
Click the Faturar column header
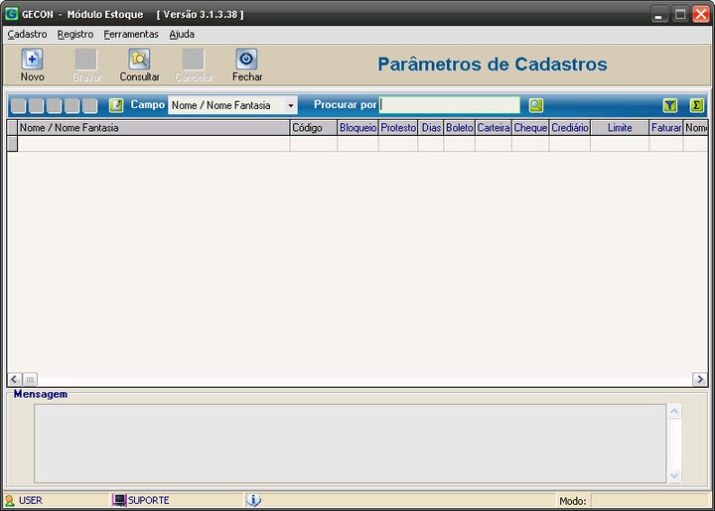[666, 128]
